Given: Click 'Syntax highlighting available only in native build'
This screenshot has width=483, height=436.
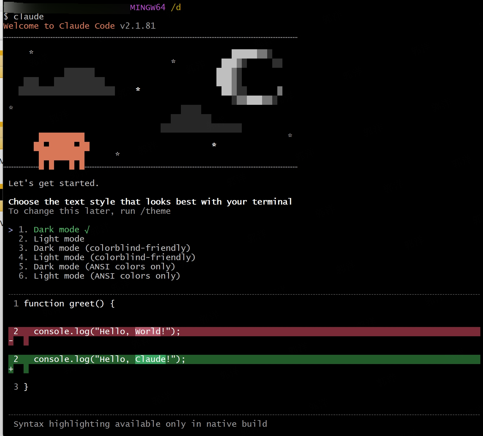Looking at the screenshot, I should (x=140, y=424).
